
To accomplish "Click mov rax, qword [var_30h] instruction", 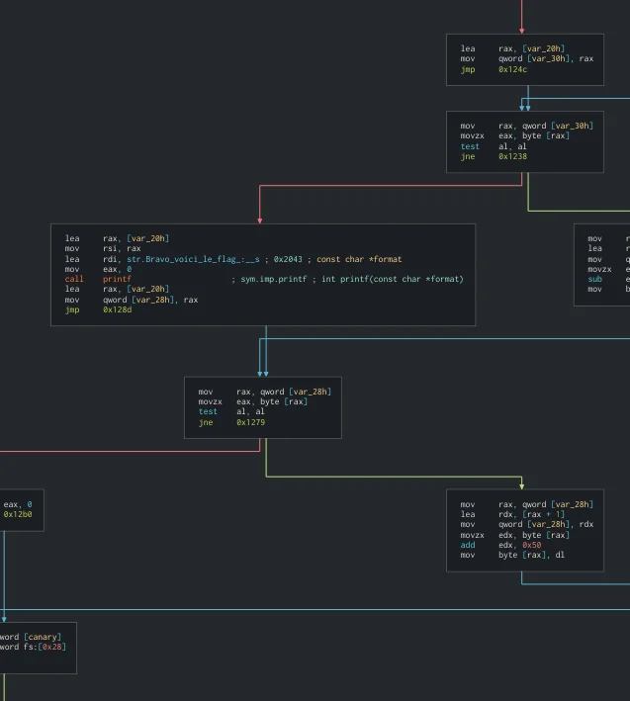I will pyautogui.click(x=526, y=126).
